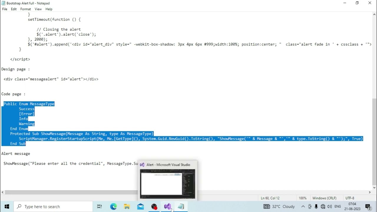Click the ScriptManager.RegisterStartupScript line
This screenshot has height=212, width=377.
tap(191, 139)
